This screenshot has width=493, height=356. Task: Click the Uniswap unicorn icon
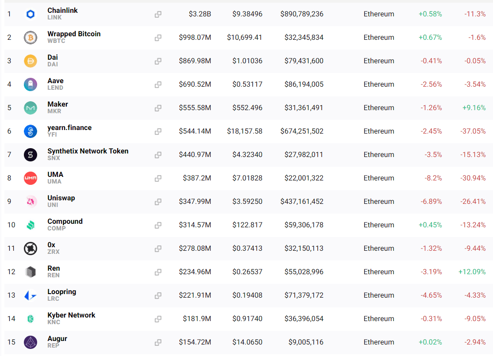point(31,202)
